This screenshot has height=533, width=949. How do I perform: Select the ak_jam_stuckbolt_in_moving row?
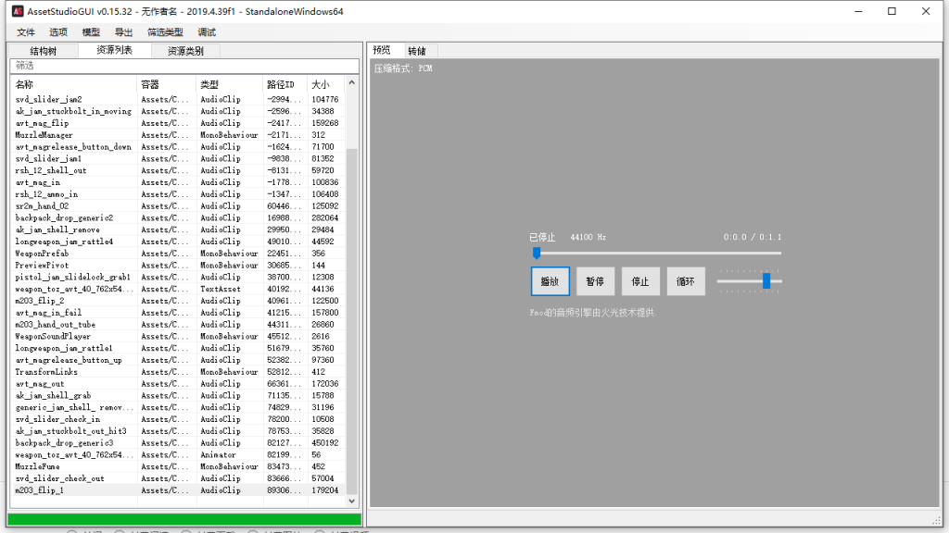178,111
